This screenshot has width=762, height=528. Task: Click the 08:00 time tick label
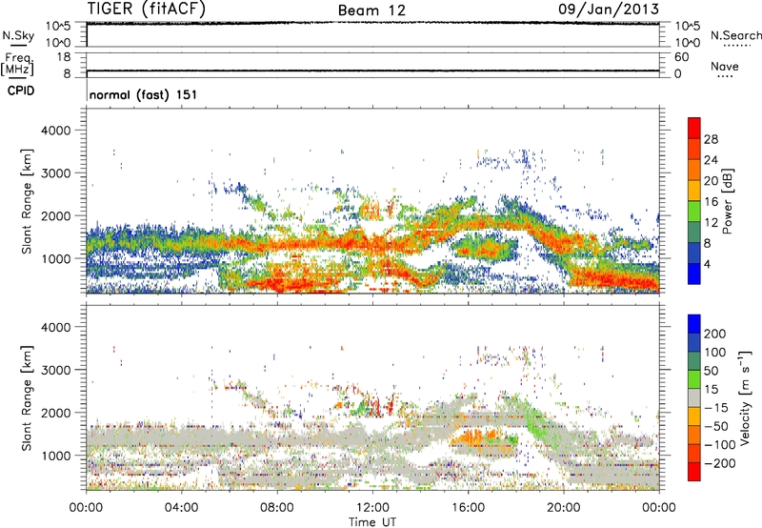(277, 508)
